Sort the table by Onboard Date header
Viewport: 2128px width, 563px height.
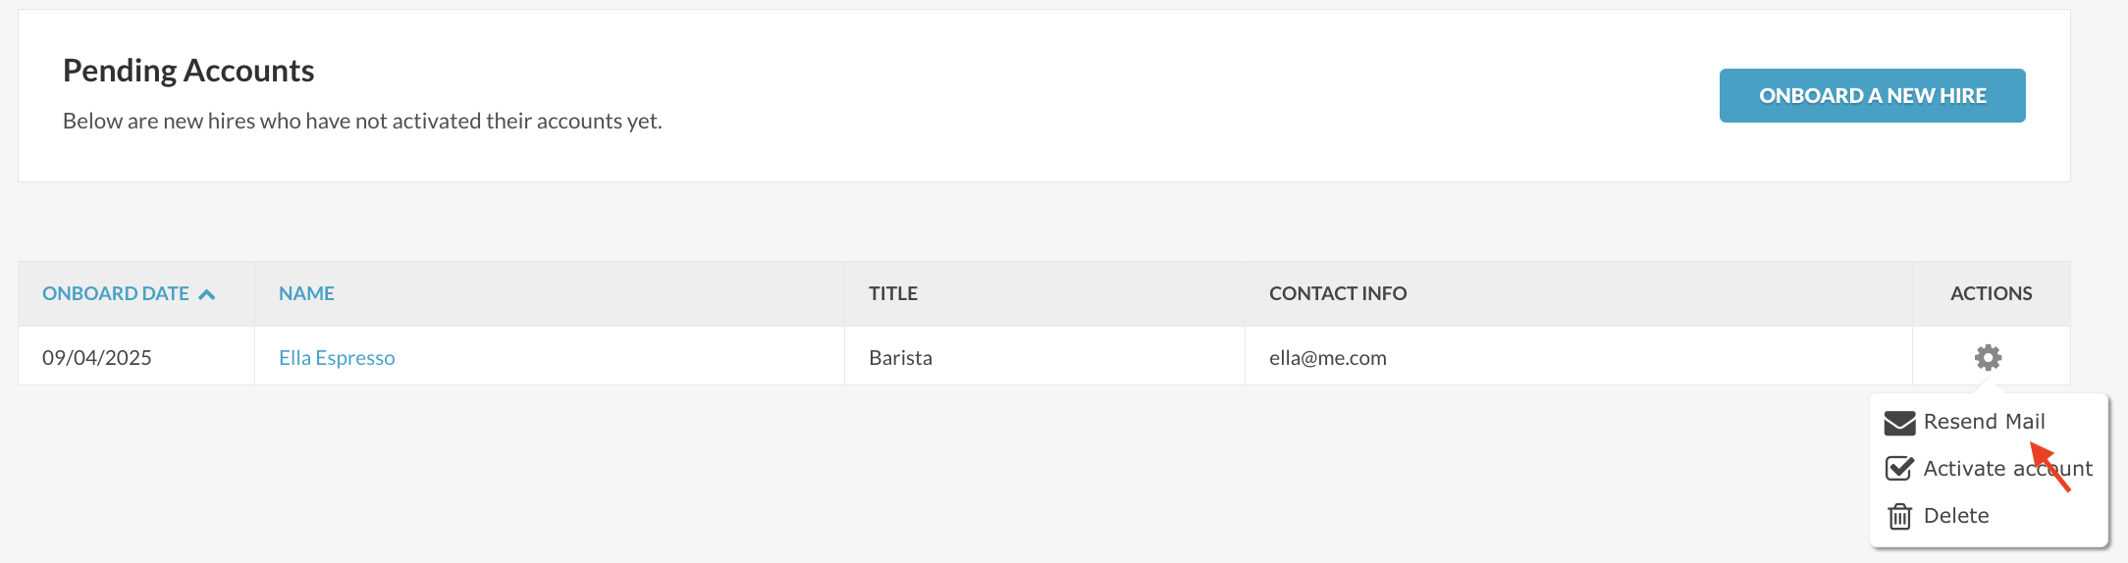116,293
